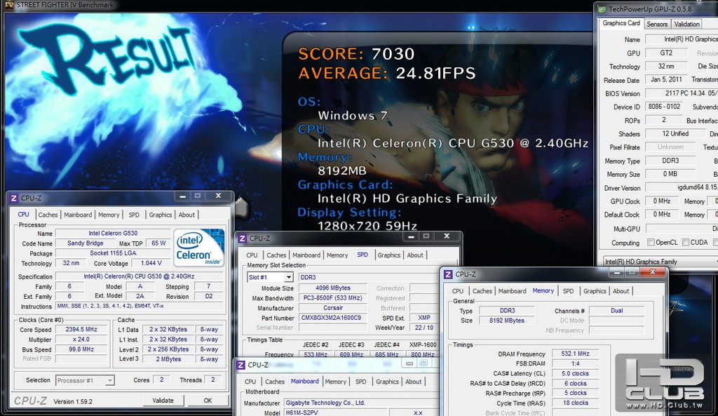Viewport: 718px width, 416px height.
Task: Select SPD tab in main CPU window
Action: [134, 215]
